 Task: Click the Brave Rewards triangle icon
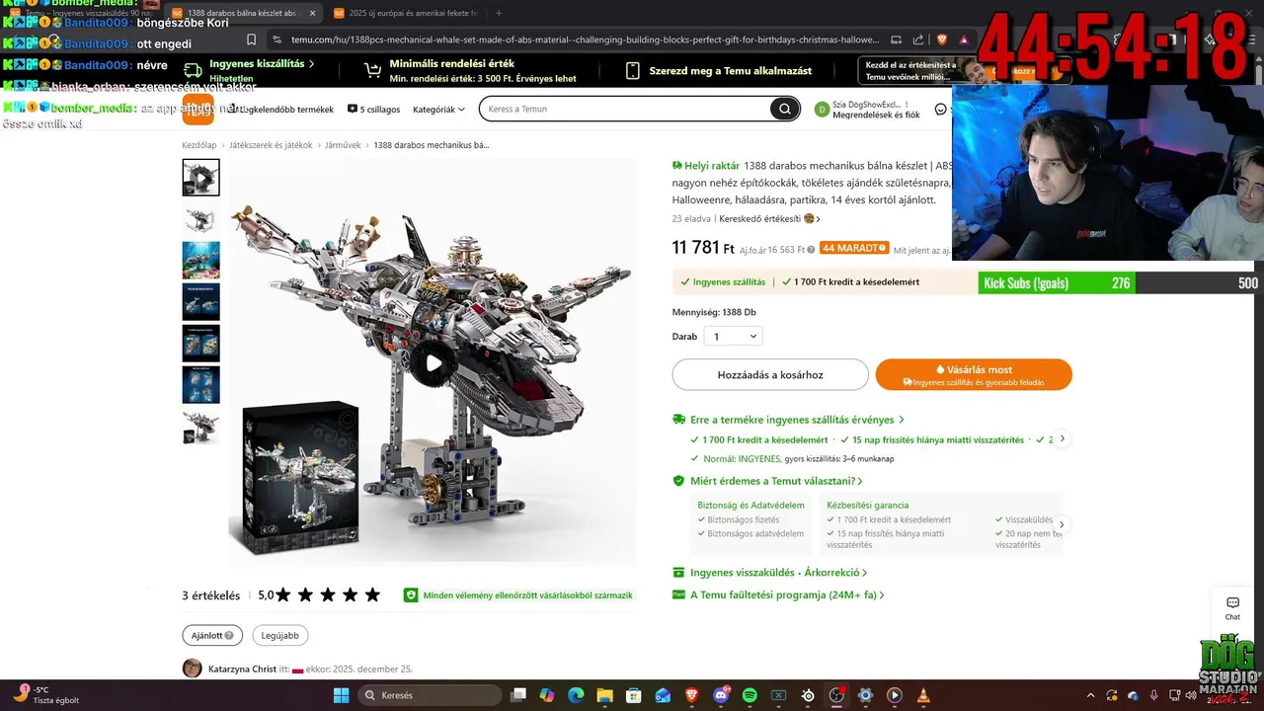tap(964, 39)
